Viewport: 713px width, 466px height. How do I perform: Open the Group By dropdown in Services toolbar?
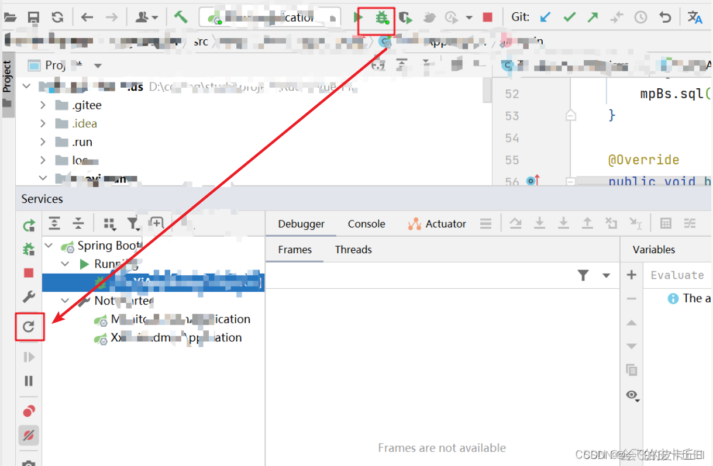point(109,223)
